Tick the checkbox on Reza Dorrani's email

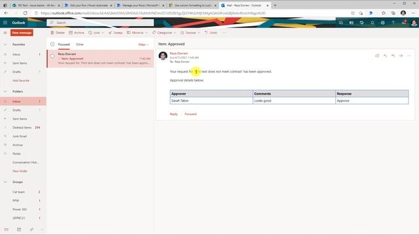[52, 56]
